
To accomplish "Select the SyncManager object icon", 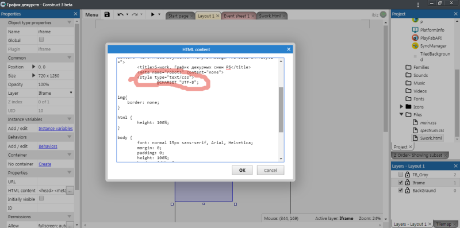I will [415, 46].
